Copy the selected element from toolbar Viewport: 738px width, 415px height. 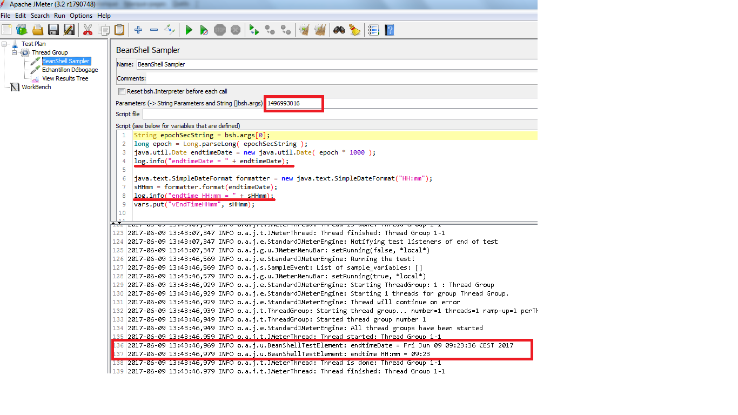pos(104,30)
